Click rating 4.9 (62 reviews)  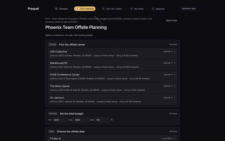pos(127,56)
